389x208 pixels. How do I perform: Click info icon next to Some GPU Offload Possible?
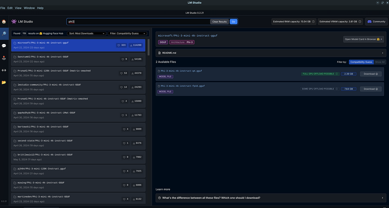(x=337, y=89)
